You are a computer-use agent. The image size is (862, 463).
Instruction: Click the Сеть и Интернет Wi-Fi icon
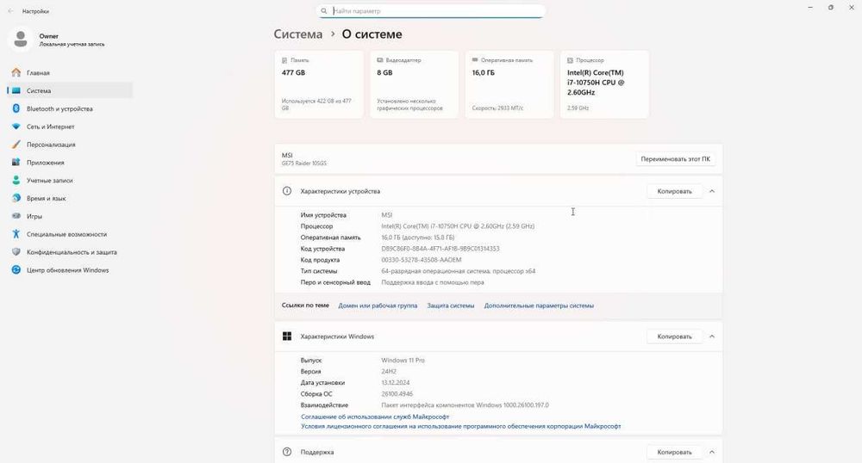pos(16,127)
